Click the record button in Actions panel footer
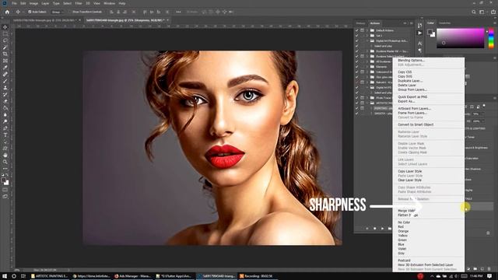 coord(375,228)
